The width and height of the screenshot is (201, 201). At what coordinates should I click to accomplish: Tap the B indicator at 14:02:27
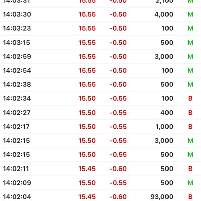[x=190, y=113]
